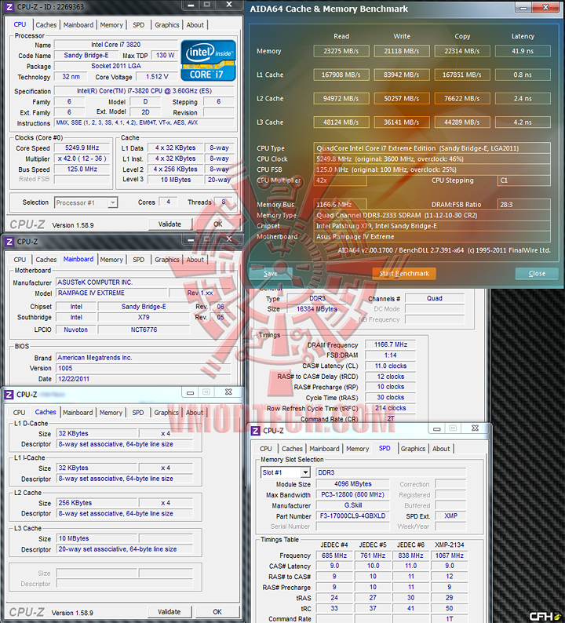Open Mainboard tab in top CPU-Z window
The image size is (565, 623).
click(x=78, y=24)
